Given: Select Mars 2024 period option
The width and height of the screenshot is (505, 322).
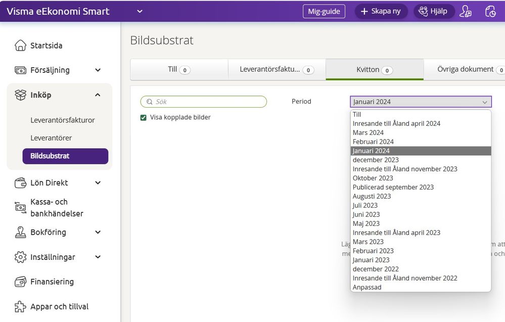Looking at the screenshot, I should (421, 132).
